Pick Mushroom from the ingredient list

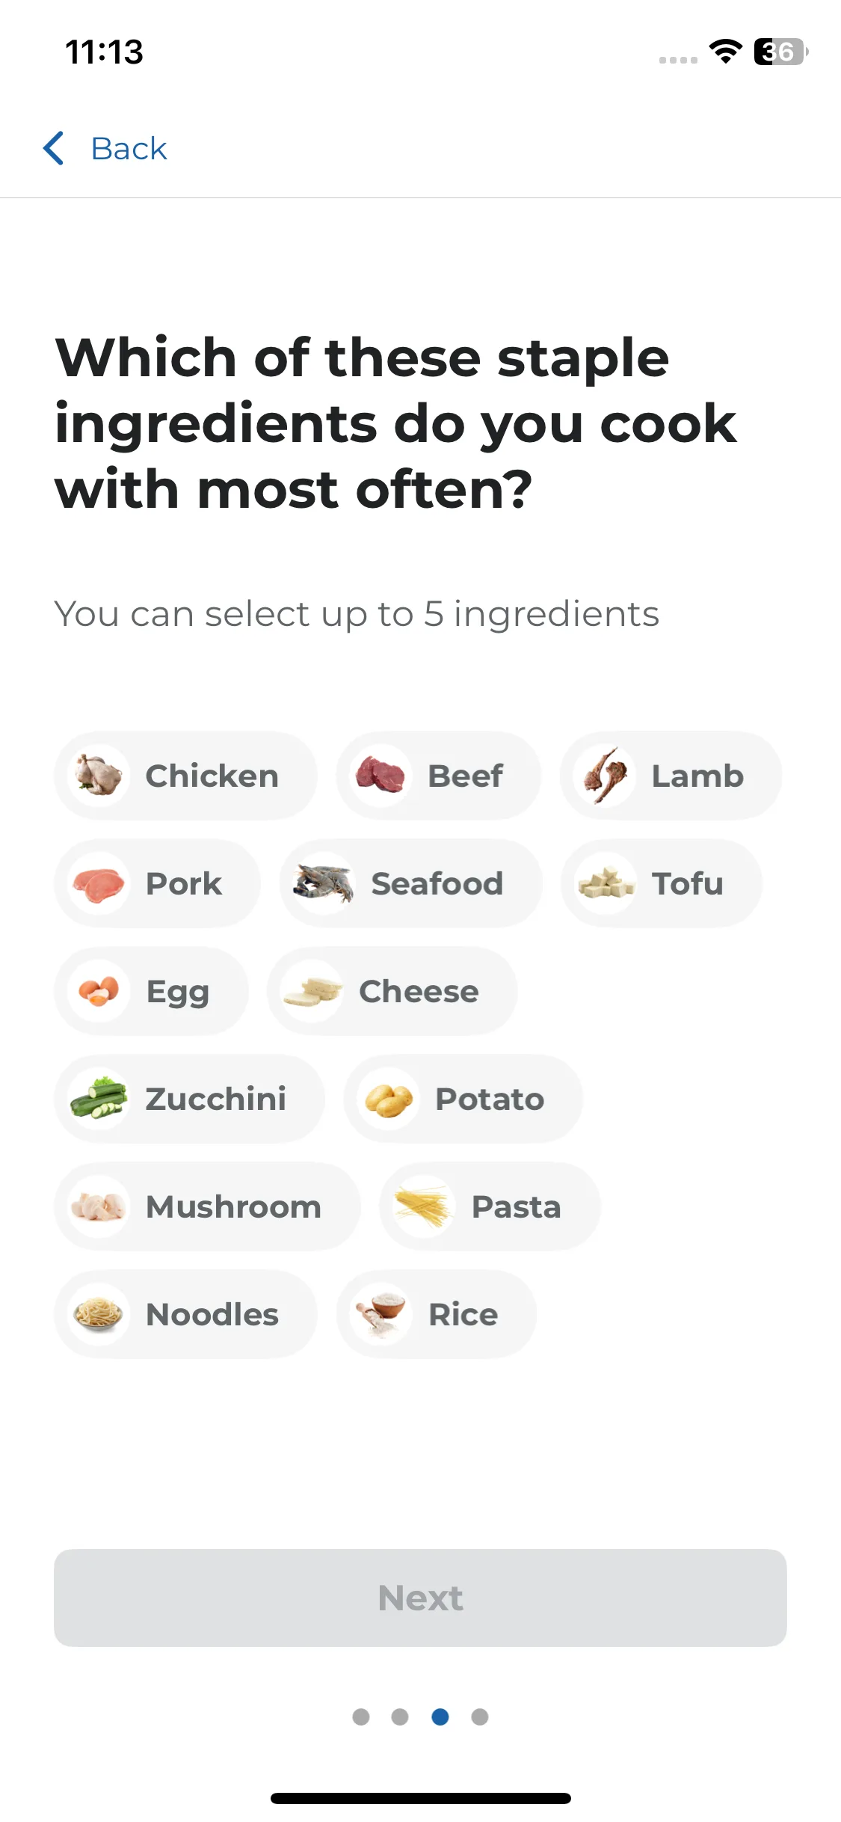click(207, 1206)
